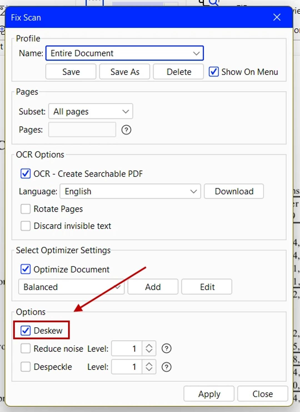Toggle the Optimize Document checkbox
The width and height of the screenshot is (300, 412).
26,269
